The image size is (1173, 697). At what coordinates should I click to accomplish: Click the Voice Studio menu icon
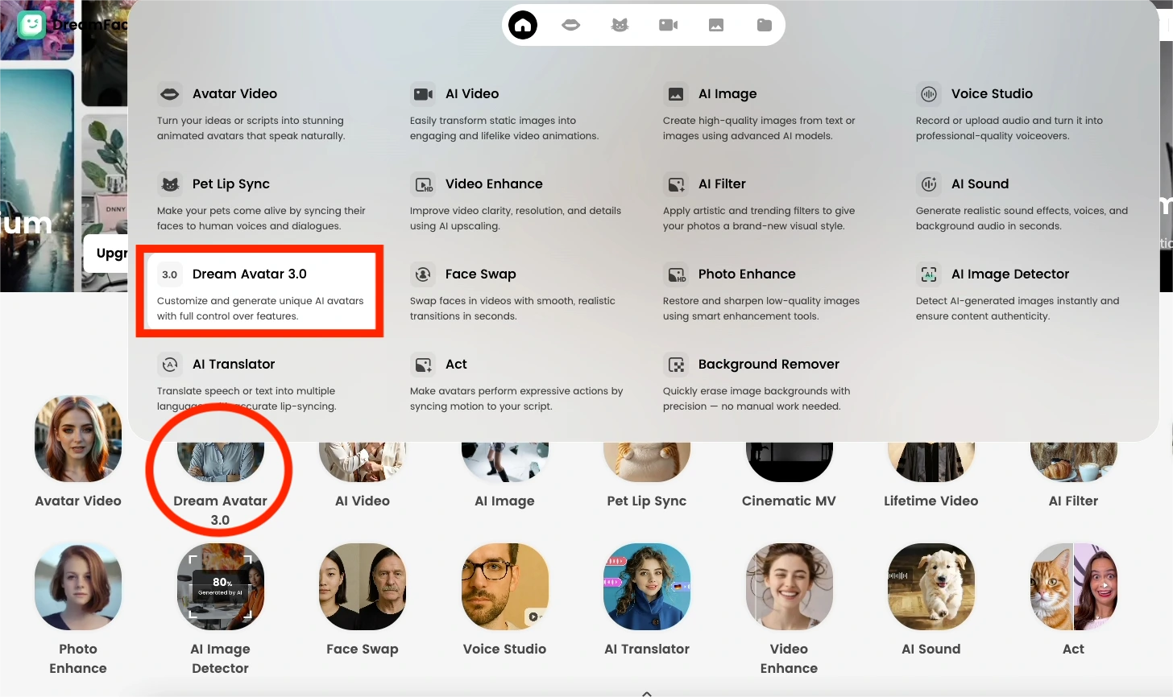pyautogui.click(x=929, y=94)
